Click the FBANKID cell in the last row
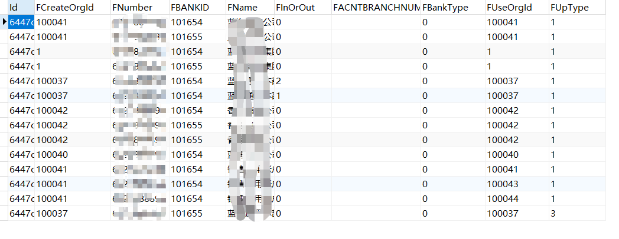The height and width of the screenshot is (239, 619). coord(197,214)
